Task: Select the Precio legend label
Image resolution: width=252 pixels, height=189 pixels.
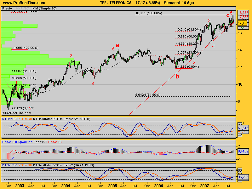Action: click(7, 9)
